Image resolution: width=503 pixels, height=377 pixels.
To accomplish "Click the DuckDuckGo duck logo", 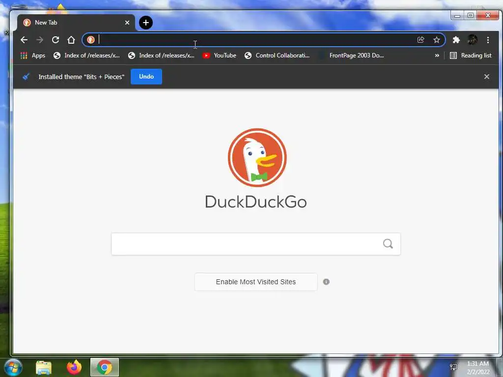I will click(x=257, y=158).
